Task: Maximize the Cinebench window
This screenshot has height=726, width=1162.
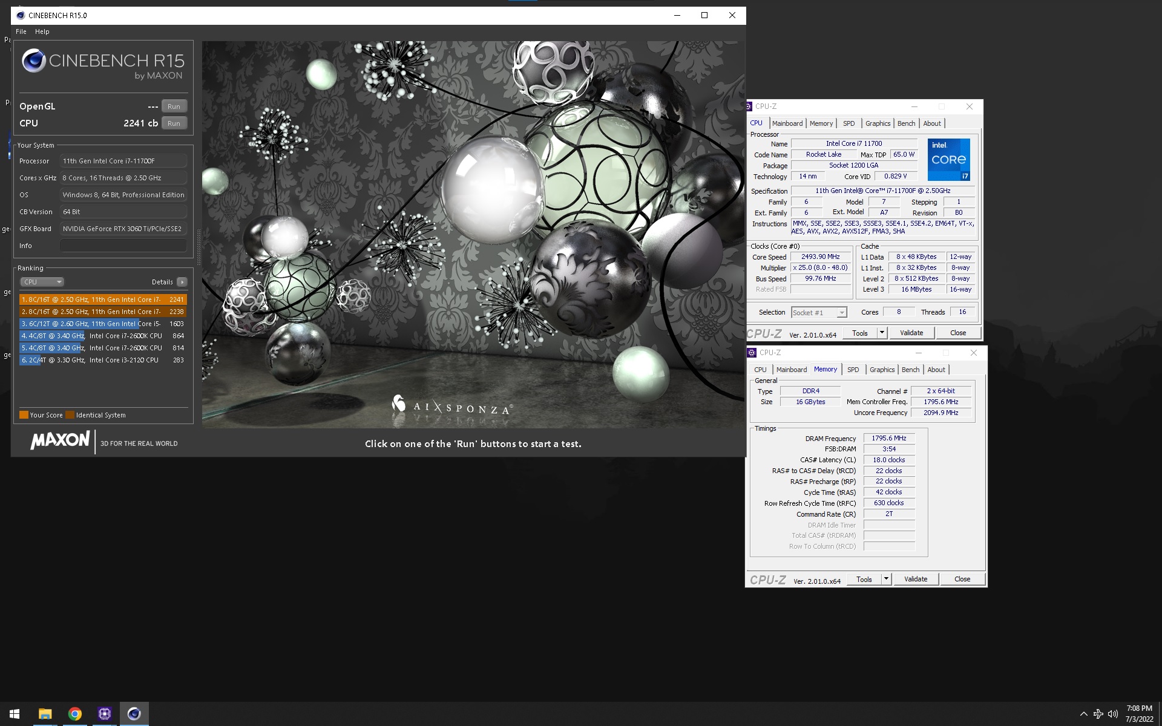Action: point(704,15)
